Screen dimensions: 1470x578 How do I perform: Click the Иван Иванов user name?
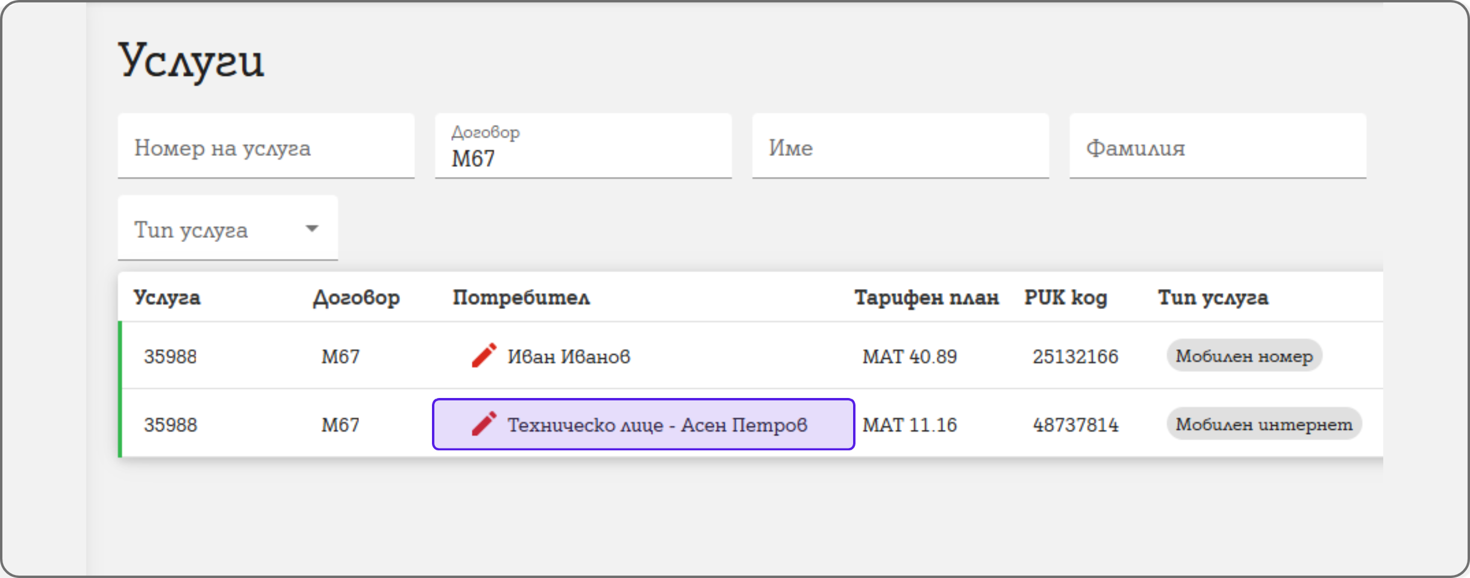tap(569, 356)
